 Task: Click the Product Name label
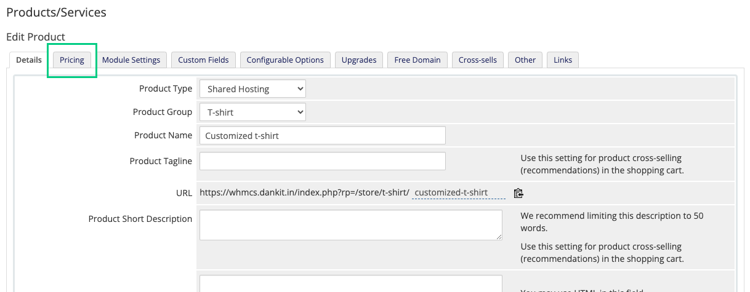tap(163, 135)
